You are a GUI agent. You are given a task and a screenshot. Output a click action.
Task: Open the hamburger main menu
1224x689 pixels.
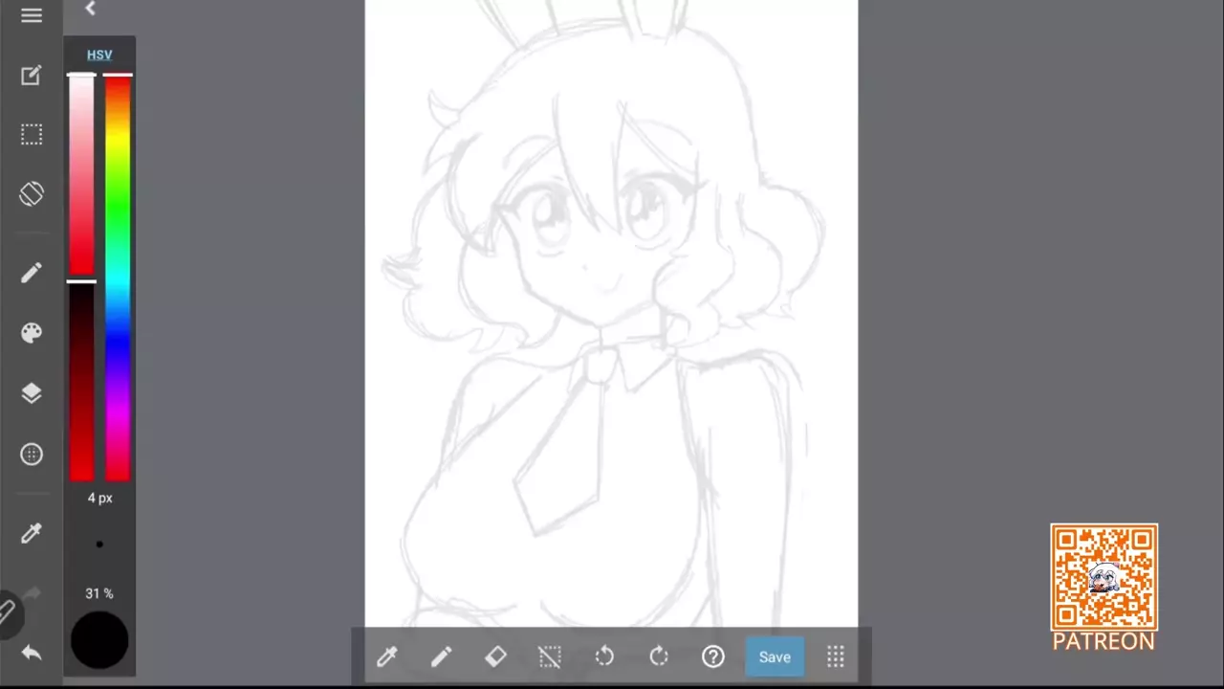coord(32,16)
